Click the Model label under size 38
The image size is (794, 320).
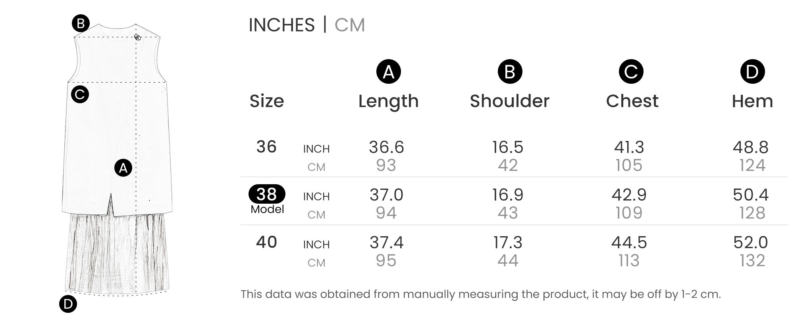click(267, 209)
